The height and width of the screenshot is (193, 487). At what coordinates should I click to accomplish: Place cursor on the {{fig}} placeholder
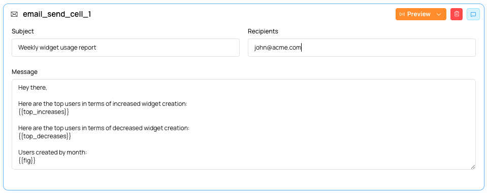[27, 161]
